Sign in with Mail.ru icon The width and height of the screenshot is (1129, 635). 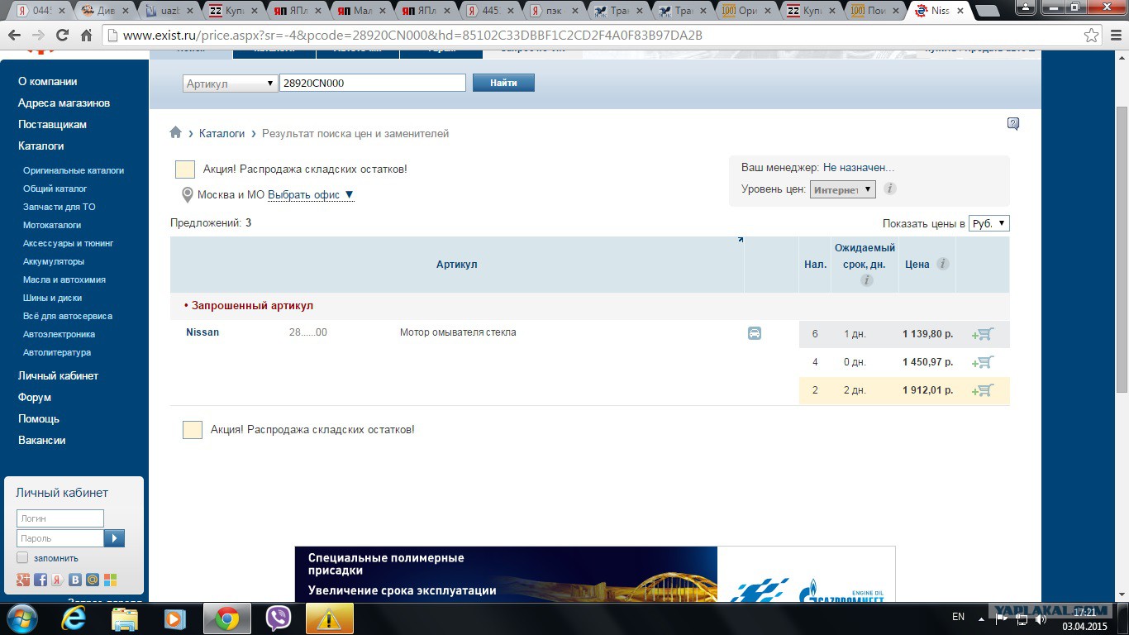[x=93, y=580]
